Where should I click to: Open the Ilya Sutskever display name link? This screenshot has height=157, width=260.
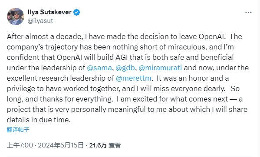(x=49, y=12)
